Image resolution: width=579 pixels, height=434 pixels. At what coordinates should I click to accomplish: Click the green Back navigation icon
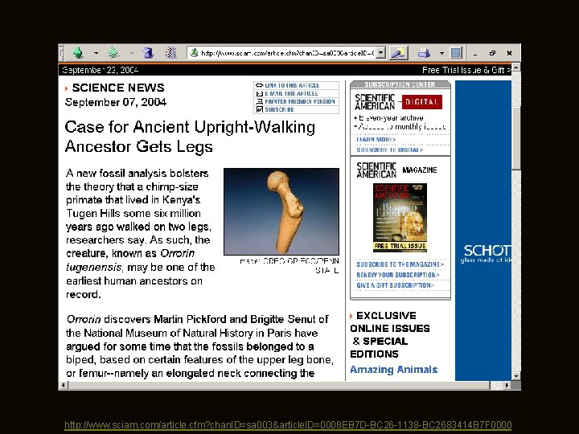point(78,53)
